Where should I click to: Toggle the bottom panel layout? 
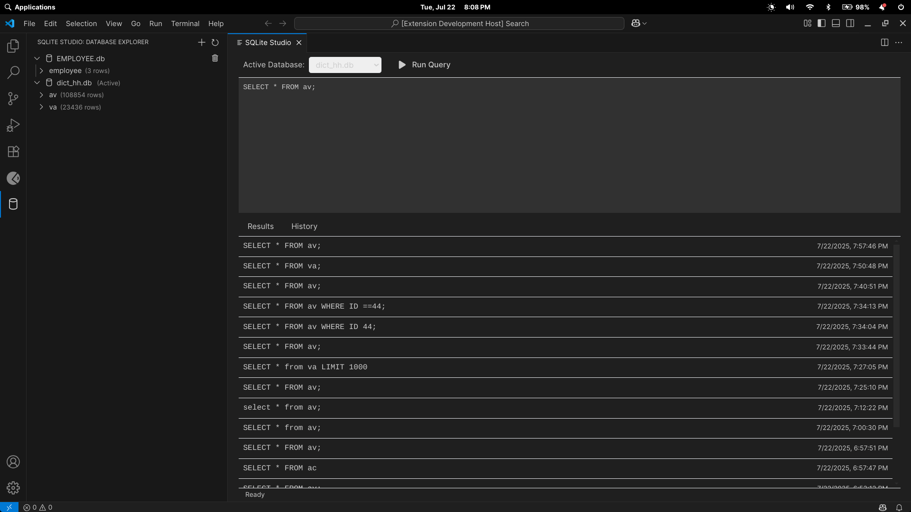(x=836, y=23)
